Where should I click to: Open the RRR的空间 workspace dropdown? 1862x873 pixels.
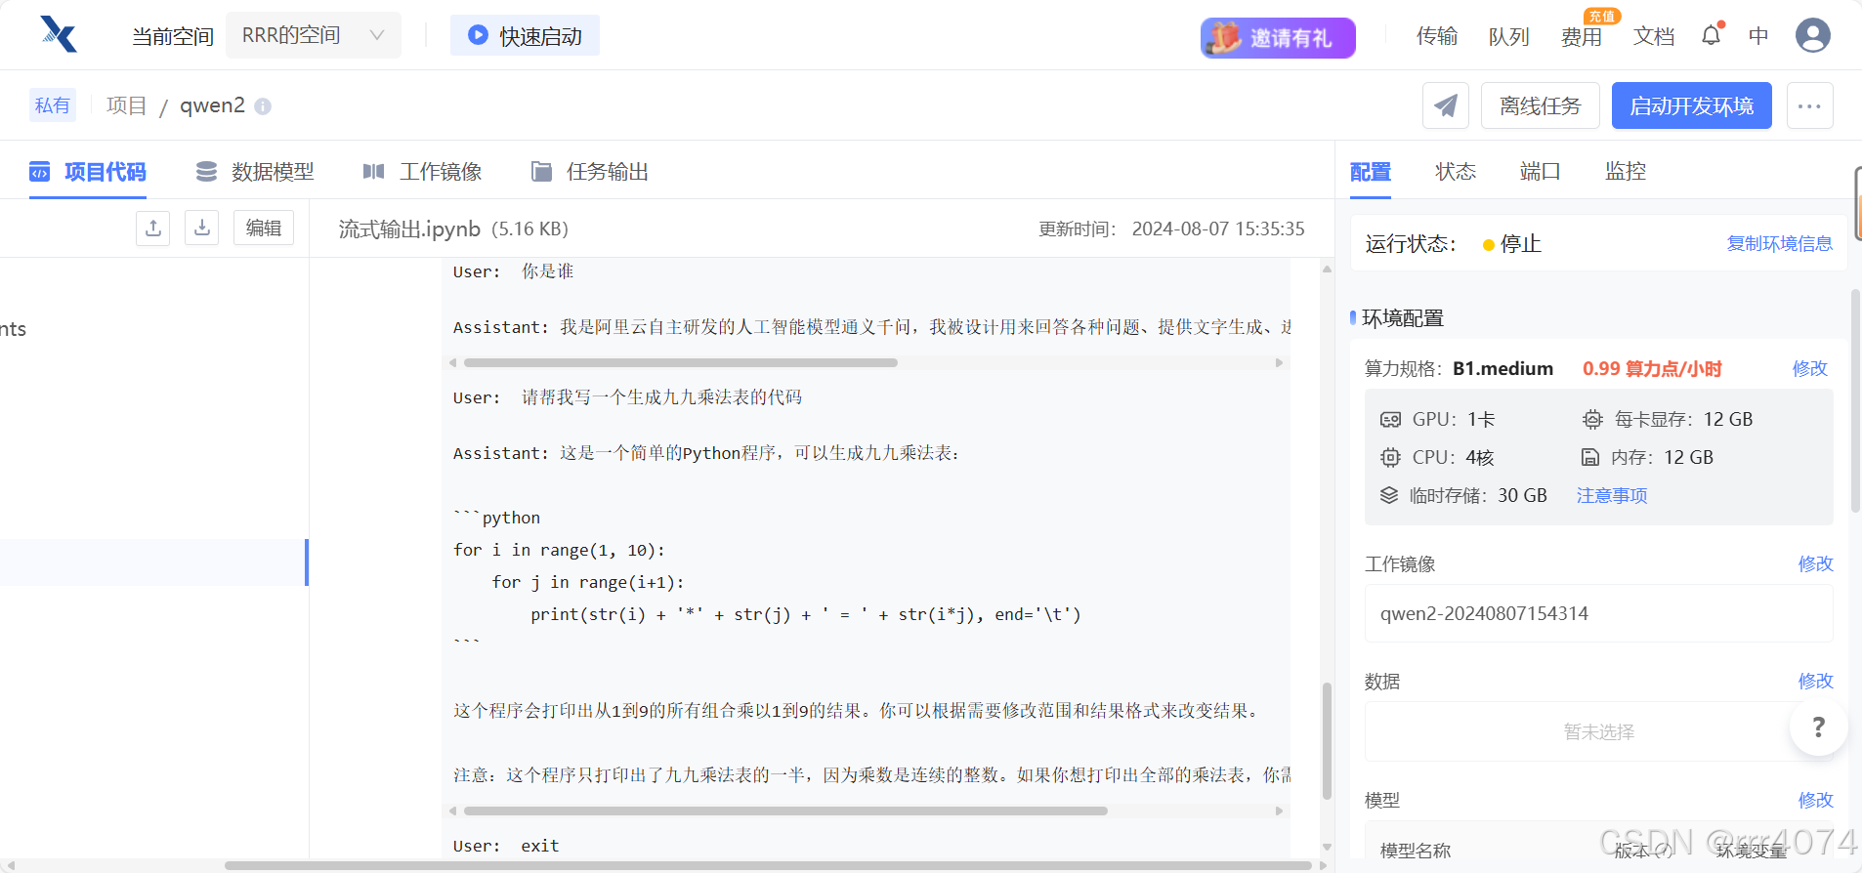coord(314,35)
